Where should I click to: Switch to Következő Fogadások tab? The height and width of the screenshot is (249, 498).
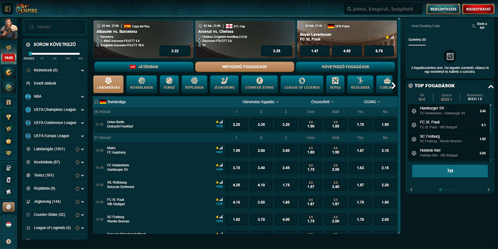345,67
